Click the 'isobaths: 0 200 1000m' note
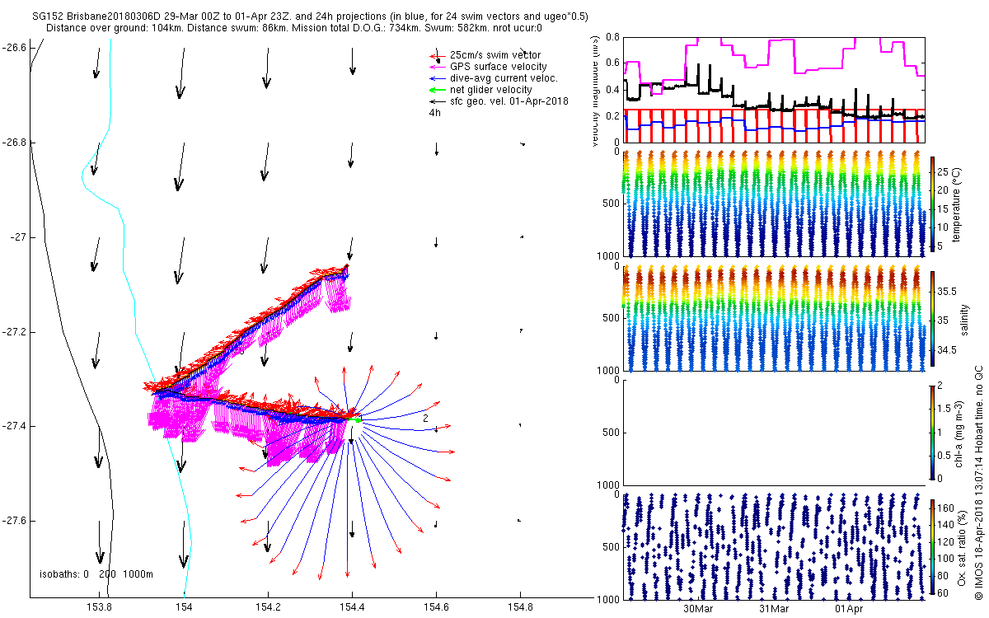 (96, 574)
